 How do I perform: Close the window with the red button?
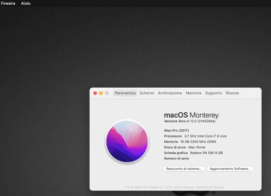click(95, 93)
